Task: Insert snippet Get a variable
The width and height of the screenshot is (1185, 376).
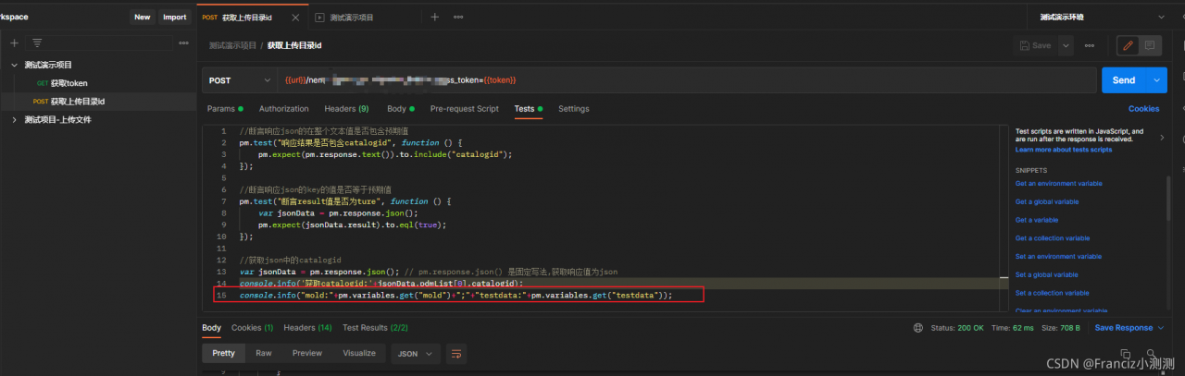Action: tap(1037, 220)
